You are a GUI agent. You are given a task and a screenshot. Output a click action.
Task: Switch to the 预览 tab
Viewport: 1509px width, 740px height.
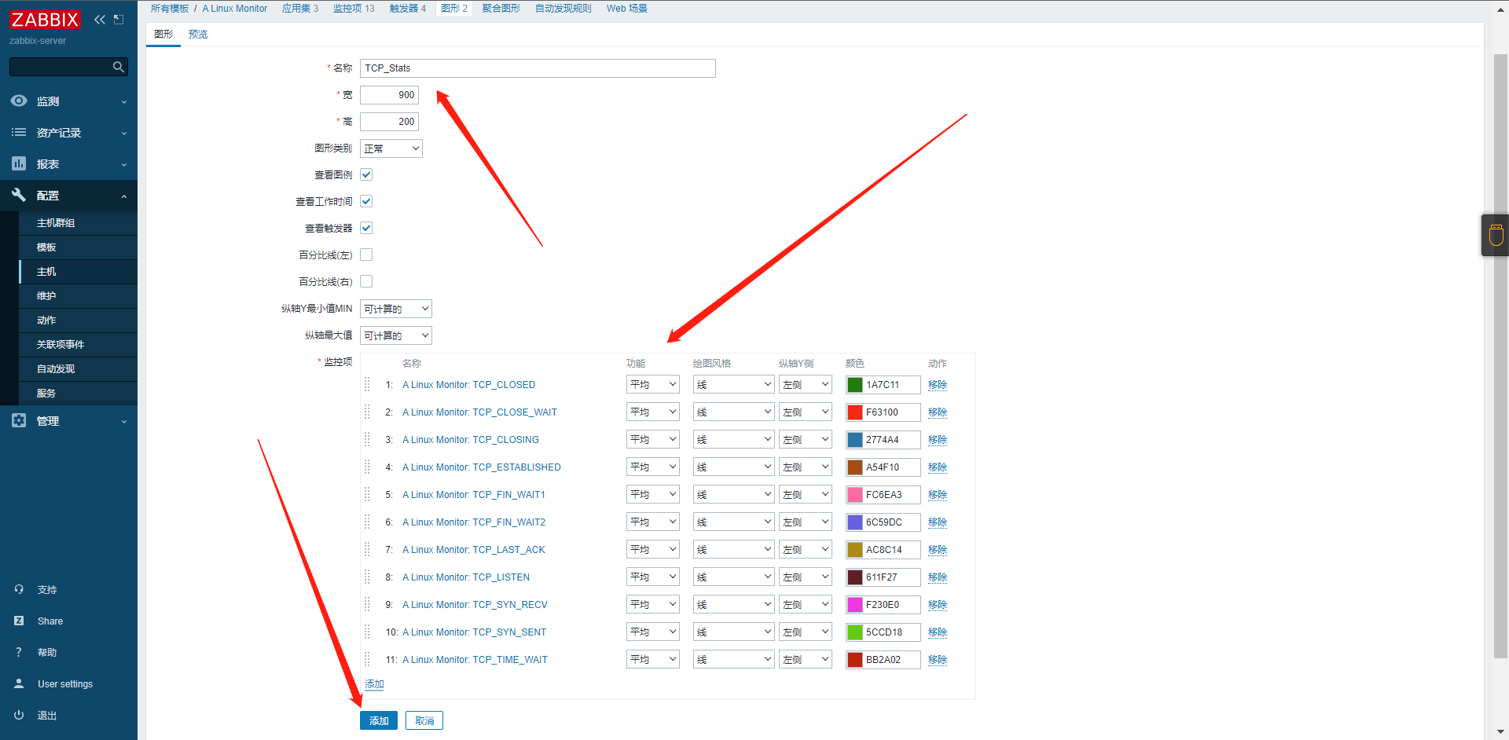point(198,35)
